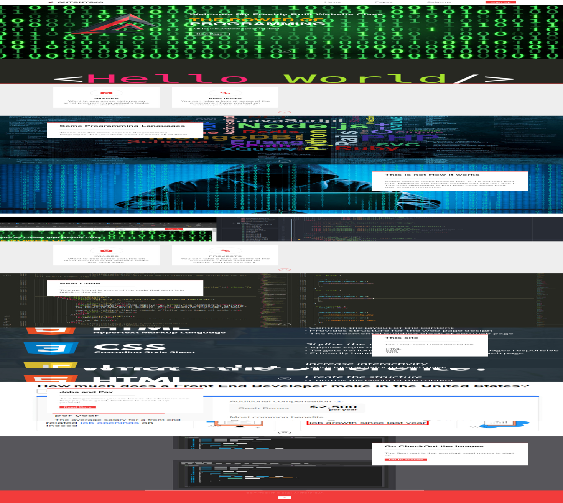
Task: Click the PROJECTS title above Real Code
Action: [x=225, y=256]
